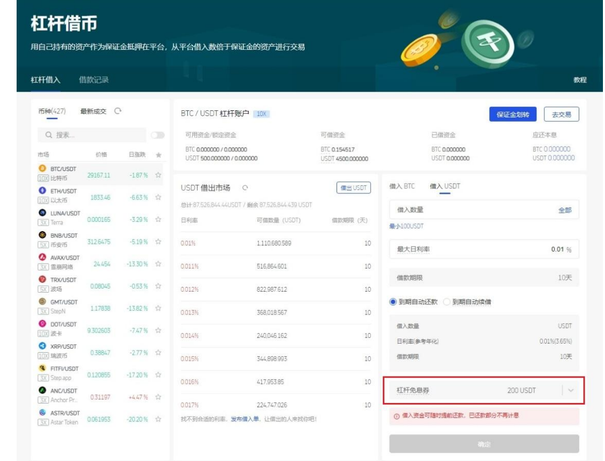This screenshot has width=605, height=461.
Task: Select 到期自动还款 radio option
Action: pyautogui.click(x=393, y=302)
